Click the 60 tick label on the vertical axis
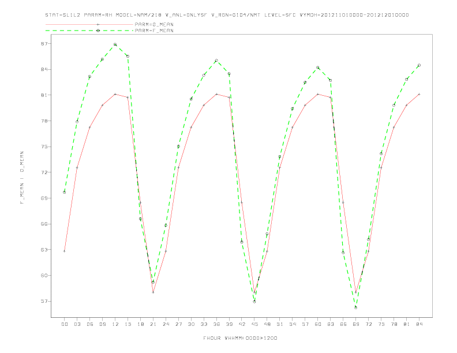 click(44, 275)
